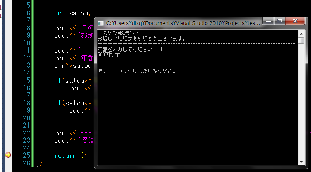Image resolution: width=311 pixels, height=172 pixels.
Task: Click the cout statement on line 22
Action: point(74,133)
